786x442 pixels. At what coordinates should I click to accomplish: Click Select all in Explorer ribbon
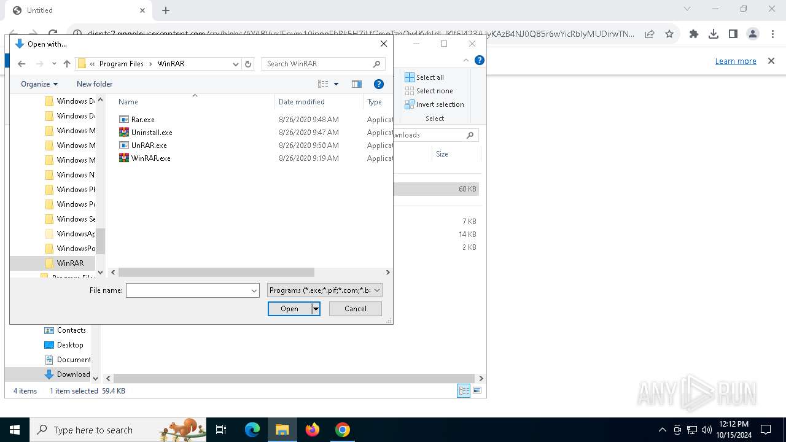pyautogui.click(x=424, y=77)
